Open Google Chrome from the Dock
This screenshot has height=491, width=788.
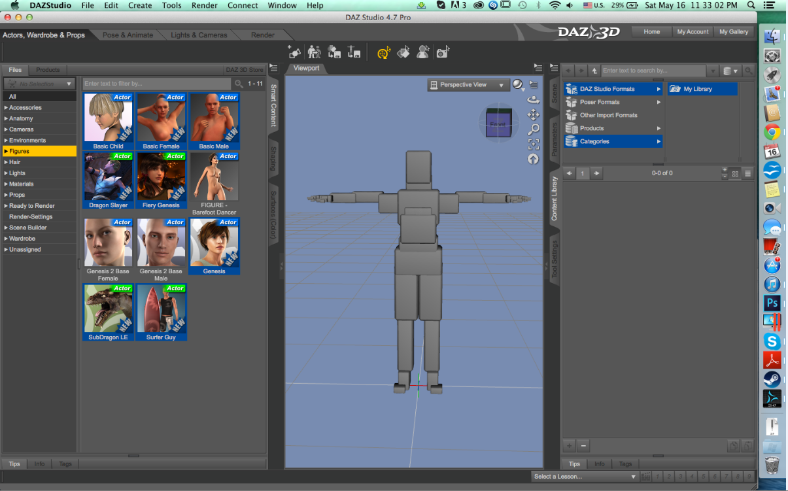772,131
